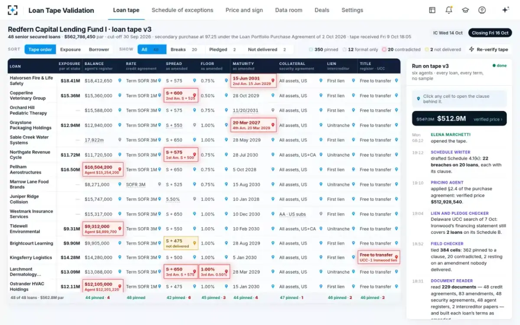This screenshot has width=520, height=325.
Task: Click pin beside Westmark collateral AA - US subs
Action: pyautogui.click(x=321, y=214)
